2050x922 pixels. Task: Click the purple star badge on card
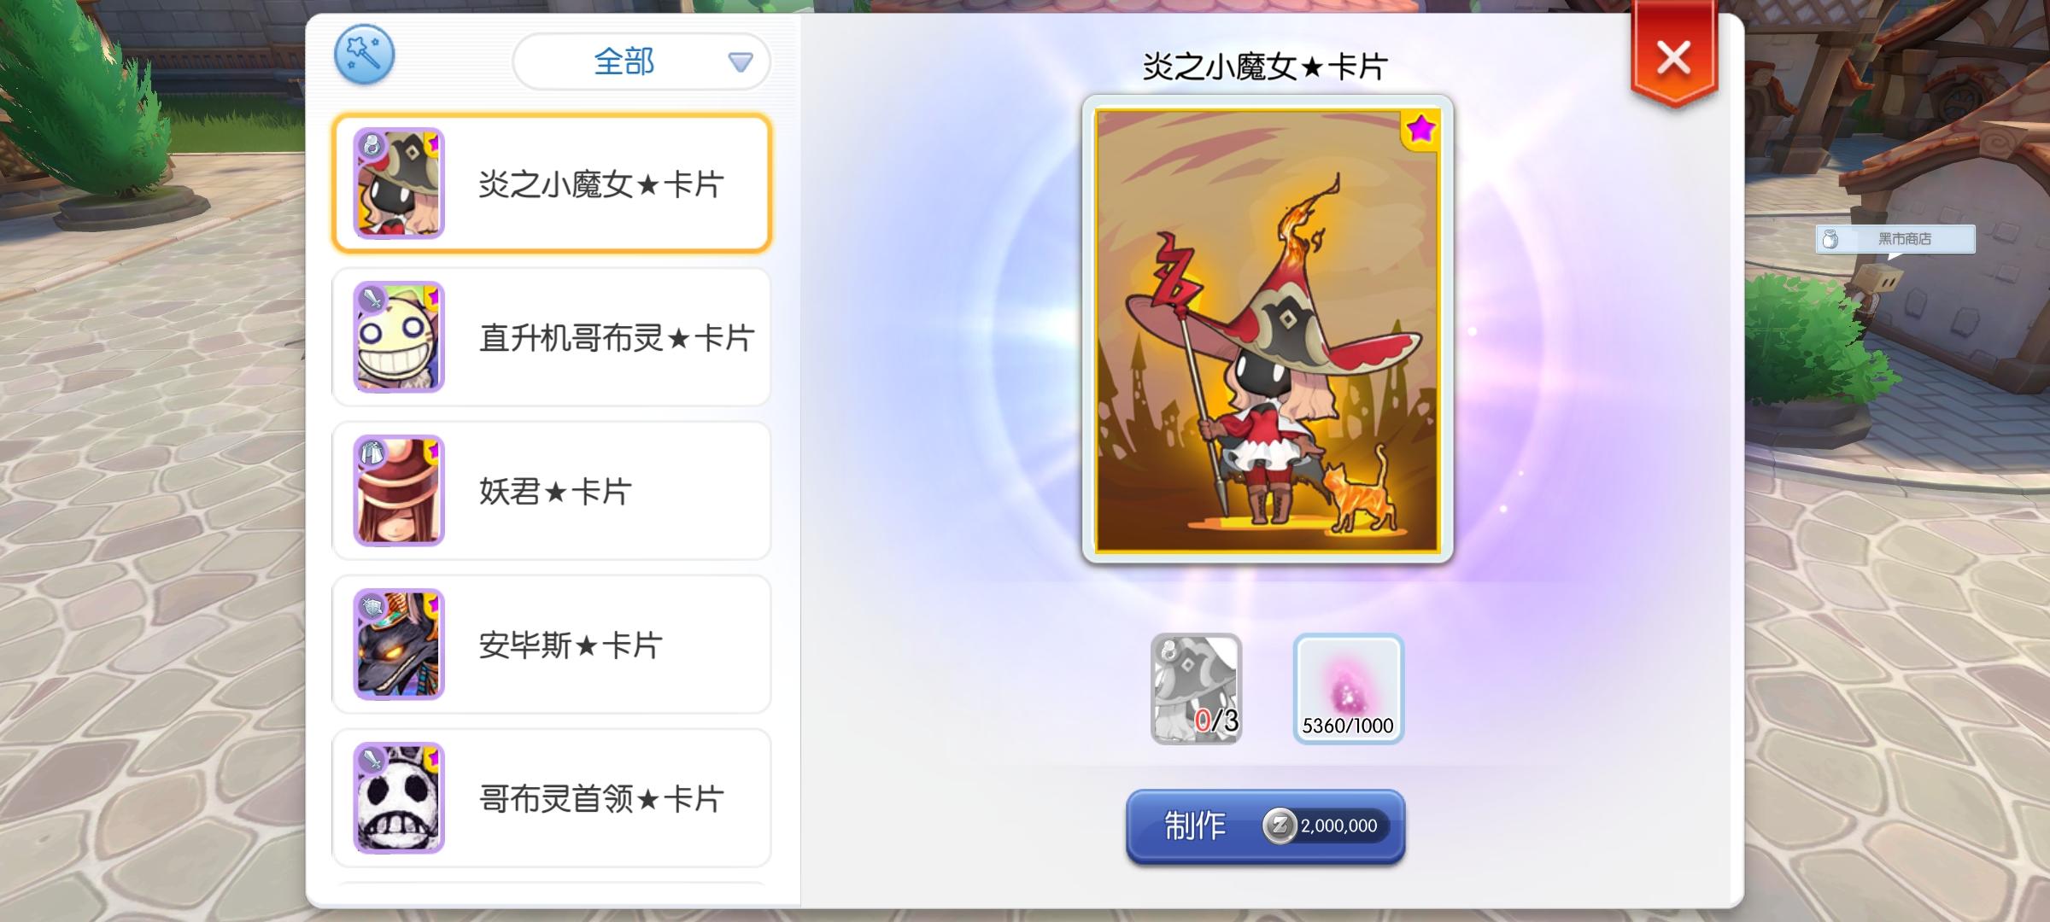[x=1420, y=130]
